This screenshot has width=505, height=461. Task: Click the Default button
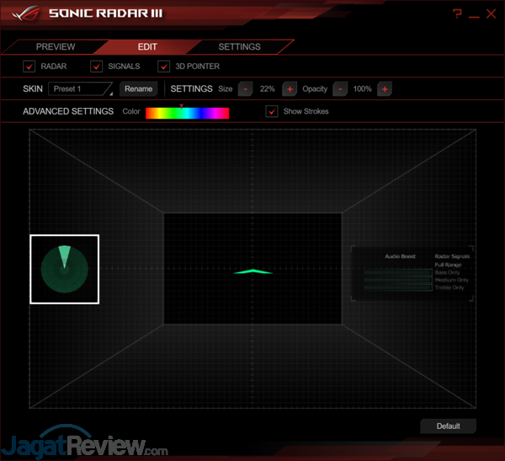pyautogui.click(x=448, y=426)
